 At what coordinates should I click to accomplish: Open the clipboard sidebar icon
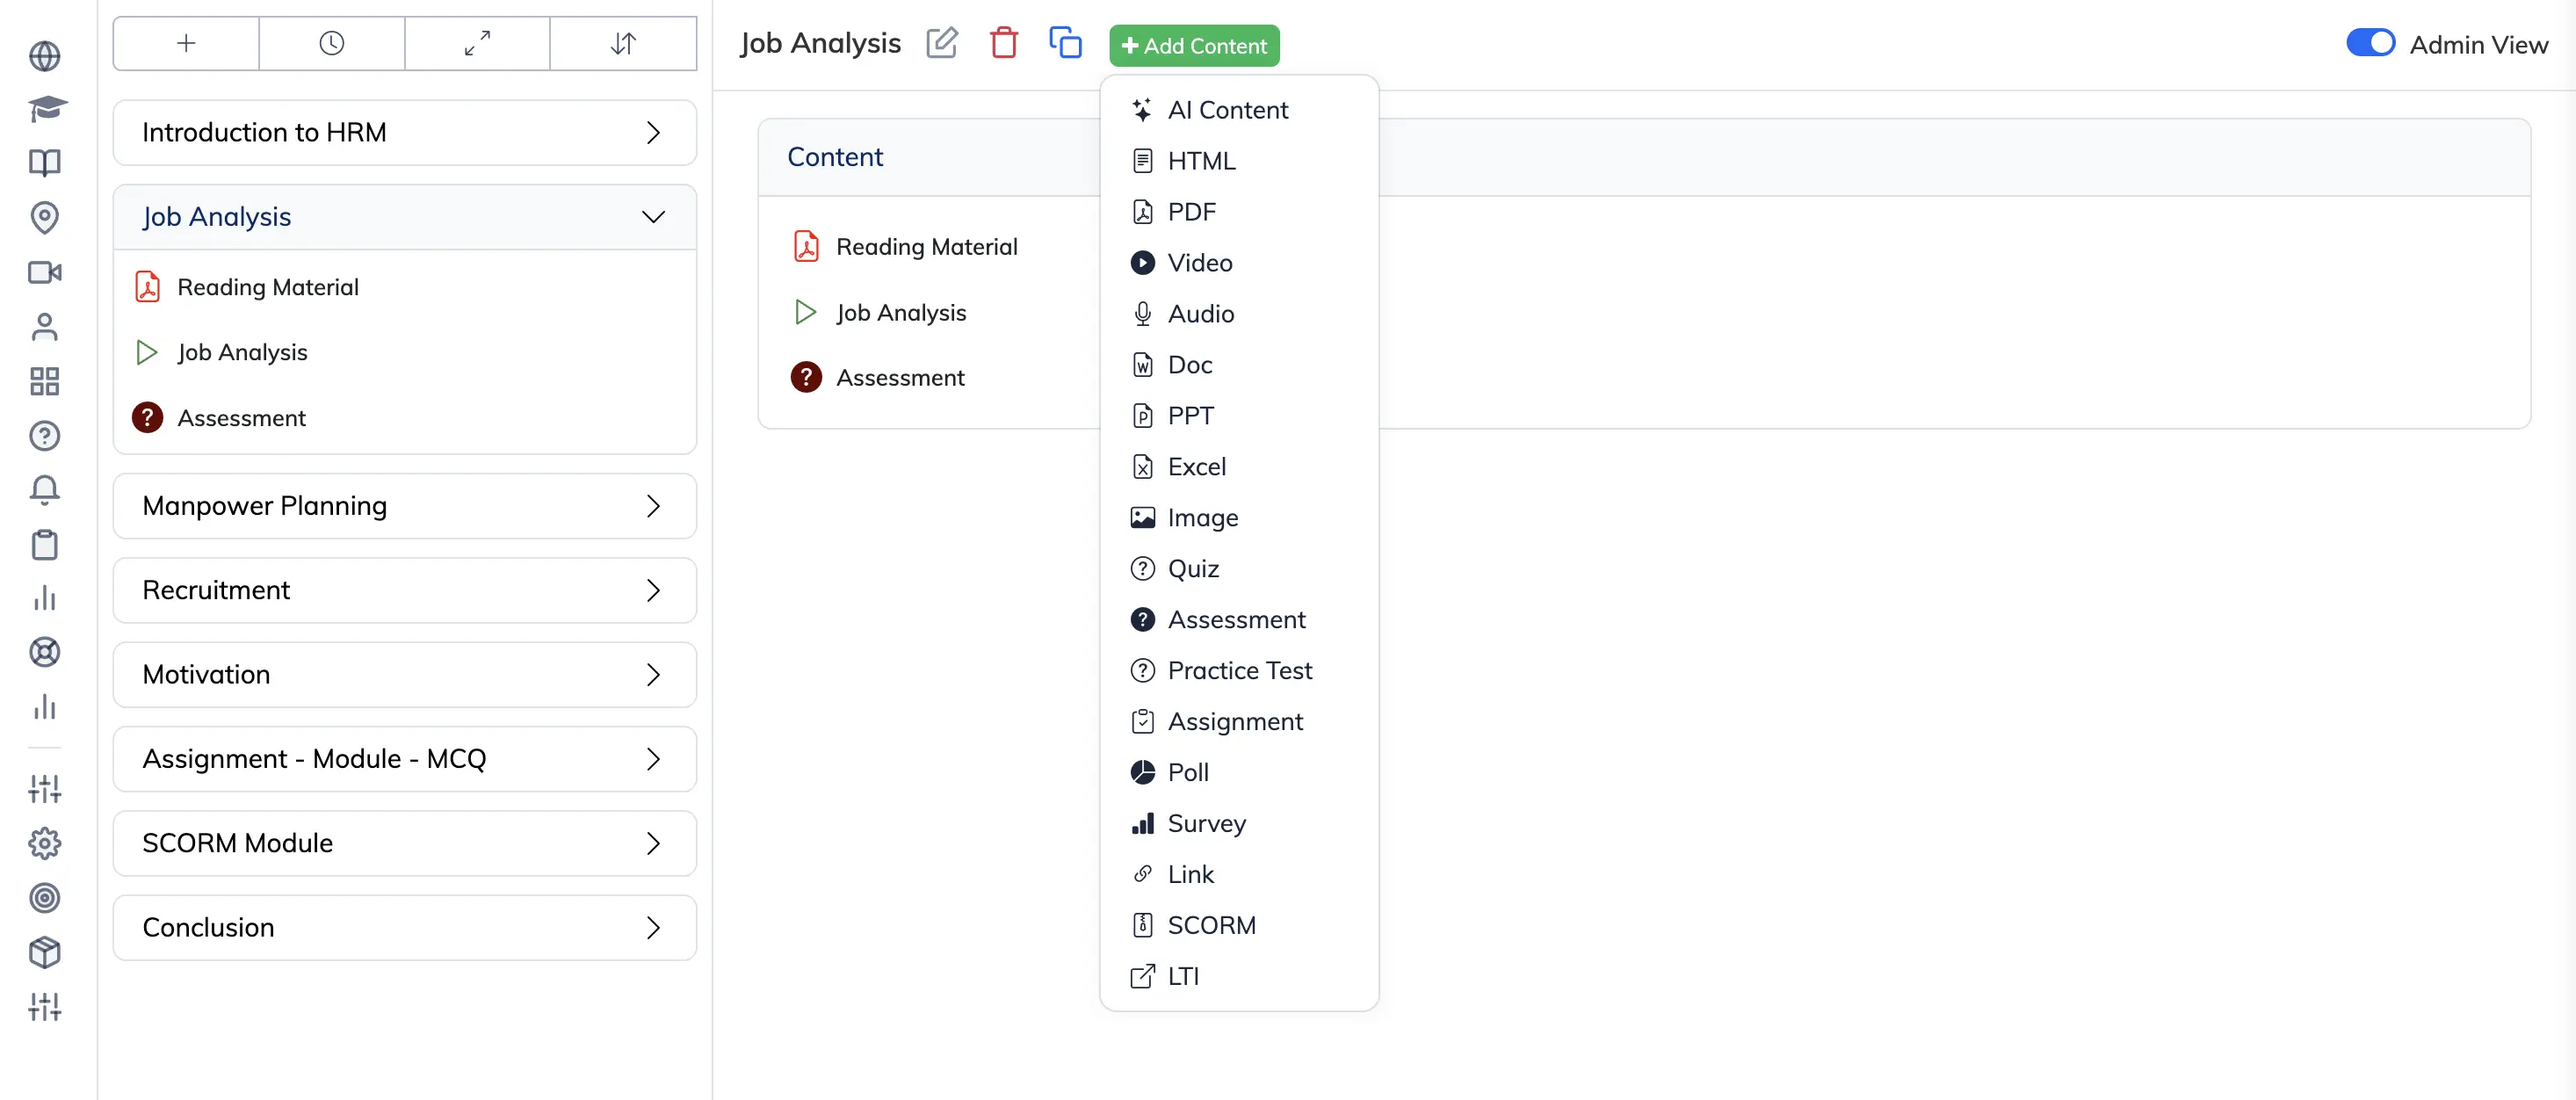coord(44,544)
